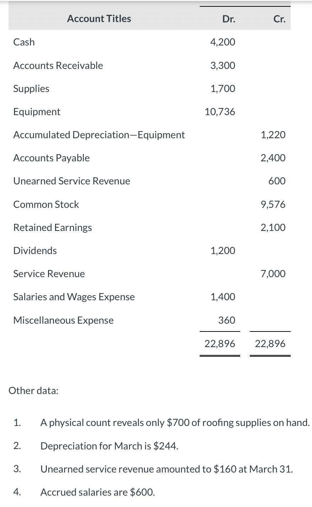Image resolution: width=312 pixels, height=507 pixels.
Task: Select the Unearned Service Revenue account label
Action: coord(71,181)
